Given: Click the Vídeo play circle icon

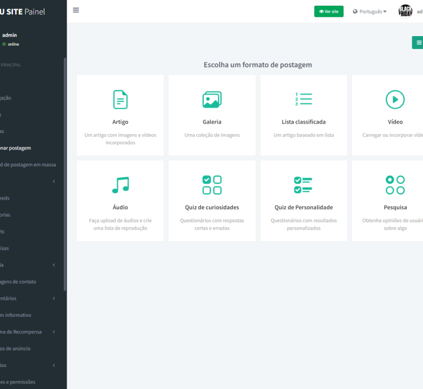Looking at the screenshot, I should coord(395,100).
